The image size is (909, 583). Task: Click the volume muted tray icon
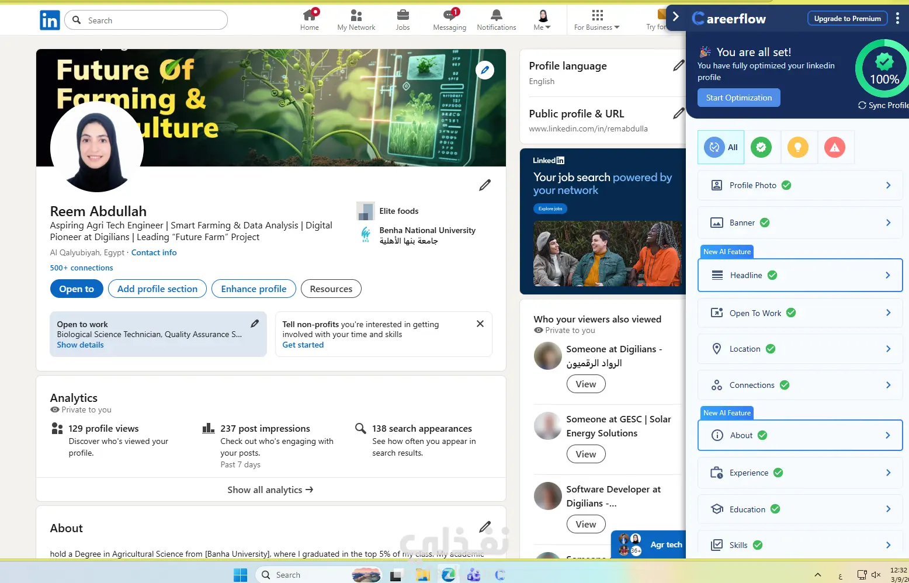(x=876, y=575)
